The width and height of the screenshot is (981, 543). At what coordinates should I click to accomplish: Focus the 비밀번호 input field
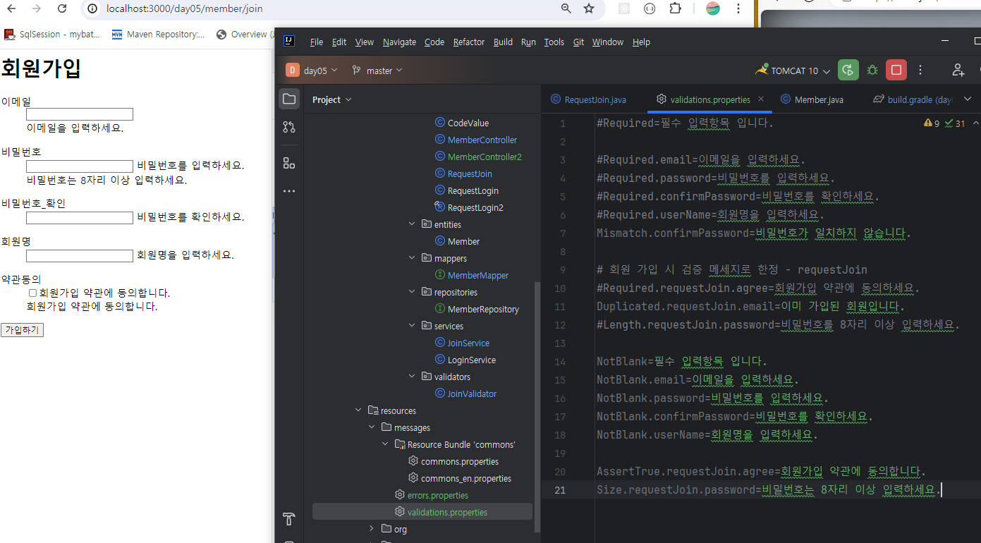pyautogui.click(x=80, y=166)
